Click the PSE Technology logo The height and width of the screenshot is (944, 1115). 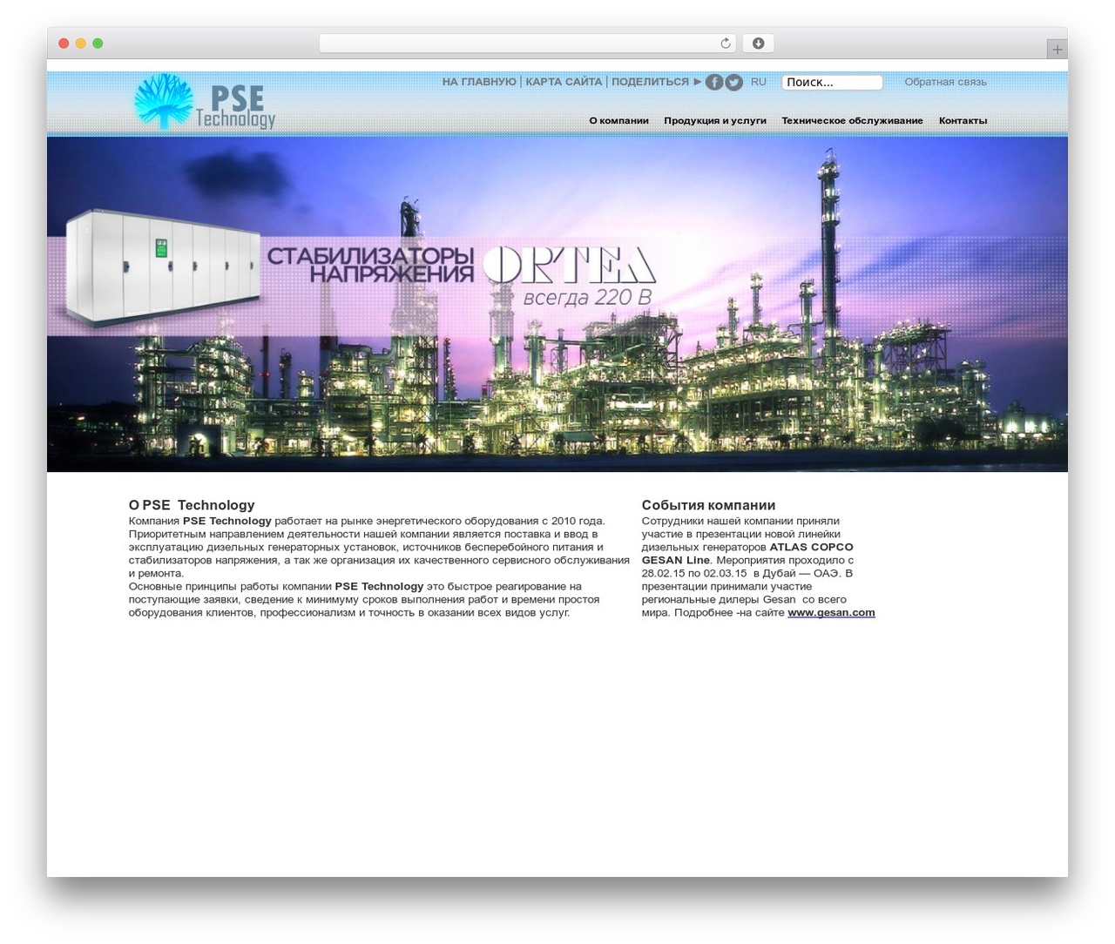click(x=206, y=102)
